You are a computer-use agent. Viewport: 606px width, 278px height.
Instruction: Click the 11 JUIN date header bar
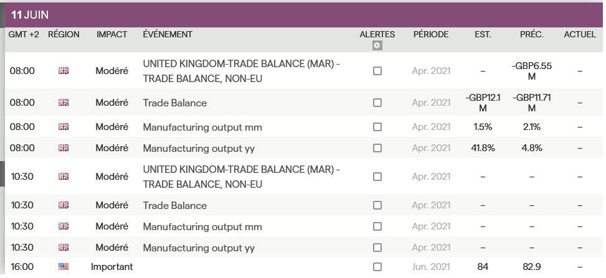click(x=303, y=14)
